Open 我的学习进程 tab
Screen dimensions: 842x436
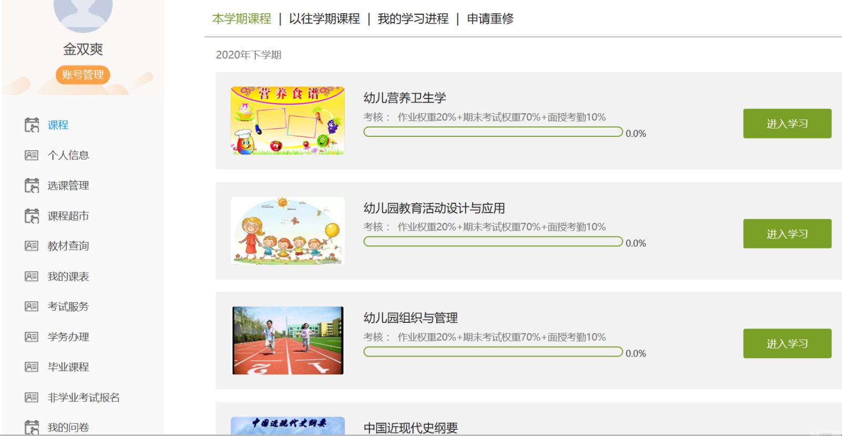413,19
